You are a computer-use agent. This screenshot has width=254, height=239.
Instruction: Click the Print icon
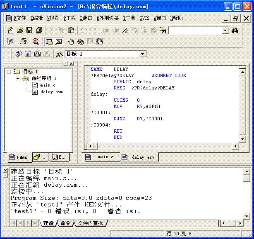pyautogui.click(x=23, y=42)
